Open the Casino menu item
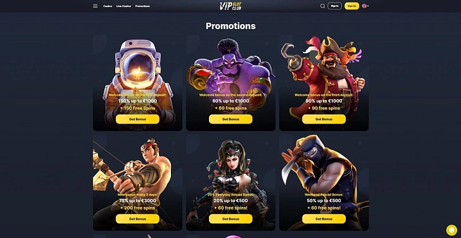 (108, 6)
